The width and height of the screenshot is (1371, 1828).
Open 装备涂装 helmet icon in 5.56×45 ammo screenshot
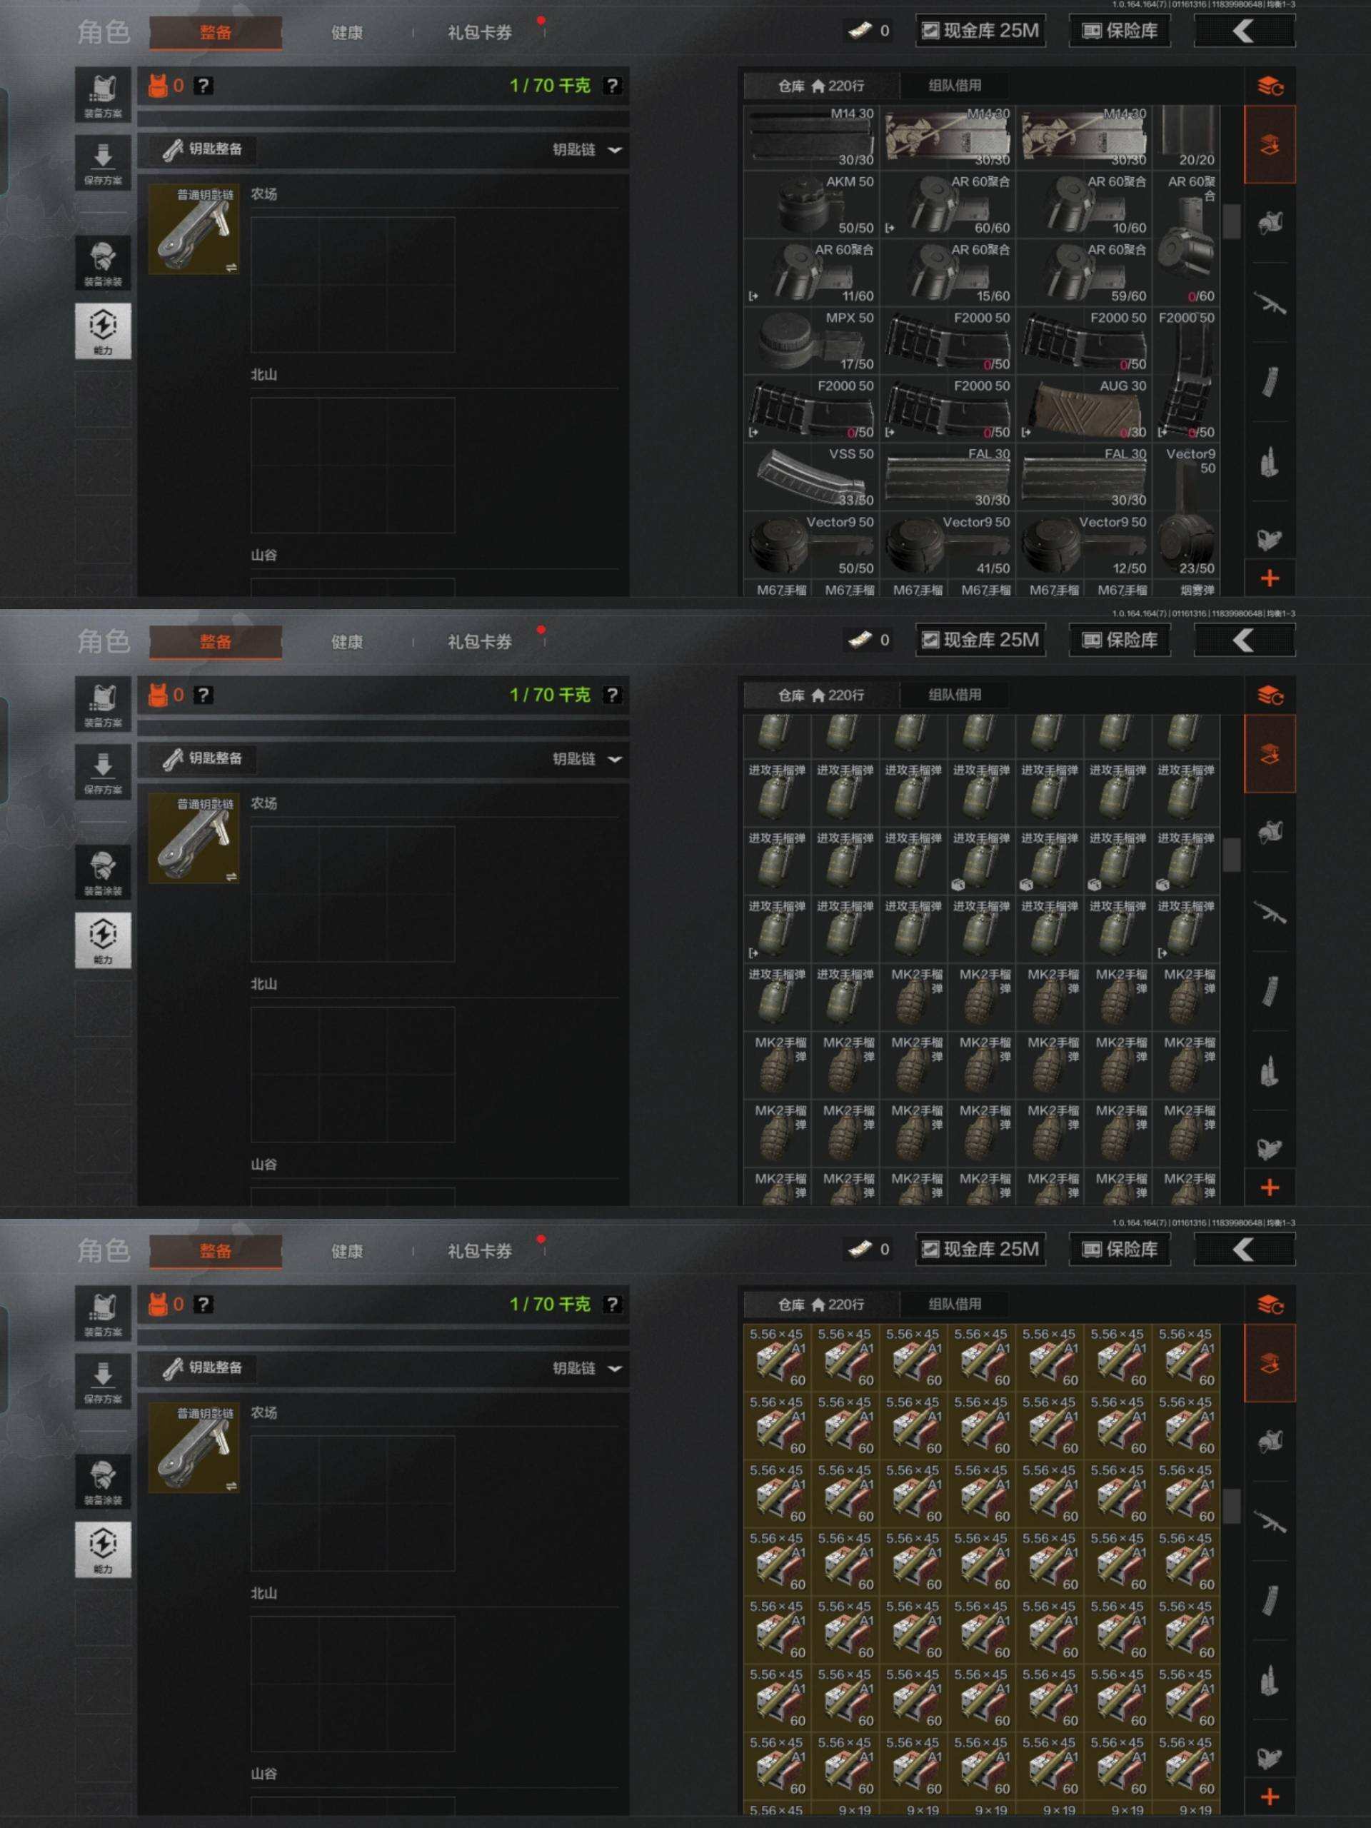[103, 1482]
